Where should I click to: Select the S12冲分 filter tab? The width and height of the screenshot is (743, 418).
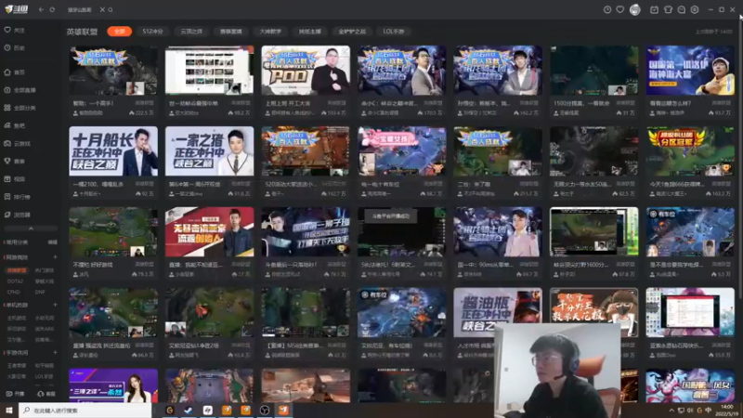point(152,32)
